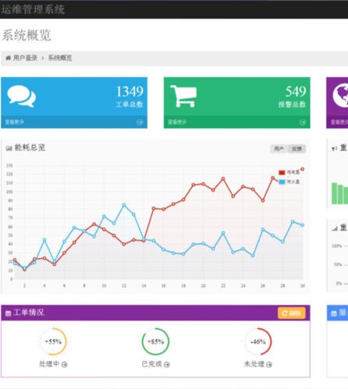Click the 系统概览 page heading
This screenshot has height=389, width=348.
(x=27, y=35)
